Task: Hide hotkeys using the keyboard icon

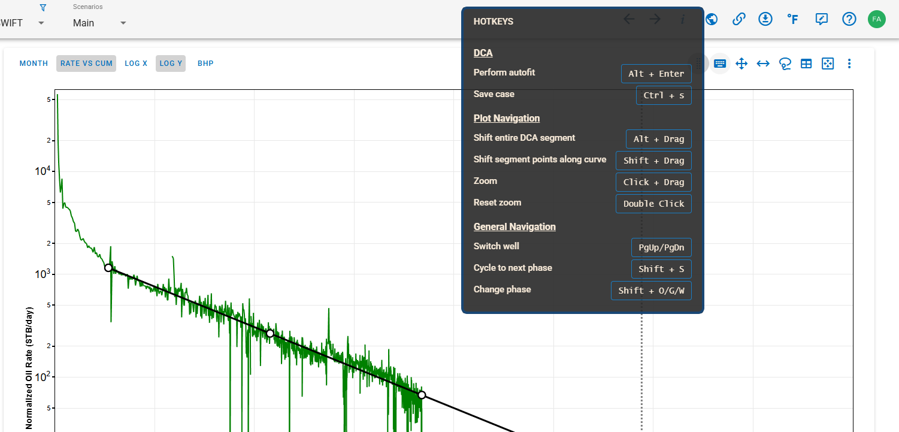Action: [720, 64]
